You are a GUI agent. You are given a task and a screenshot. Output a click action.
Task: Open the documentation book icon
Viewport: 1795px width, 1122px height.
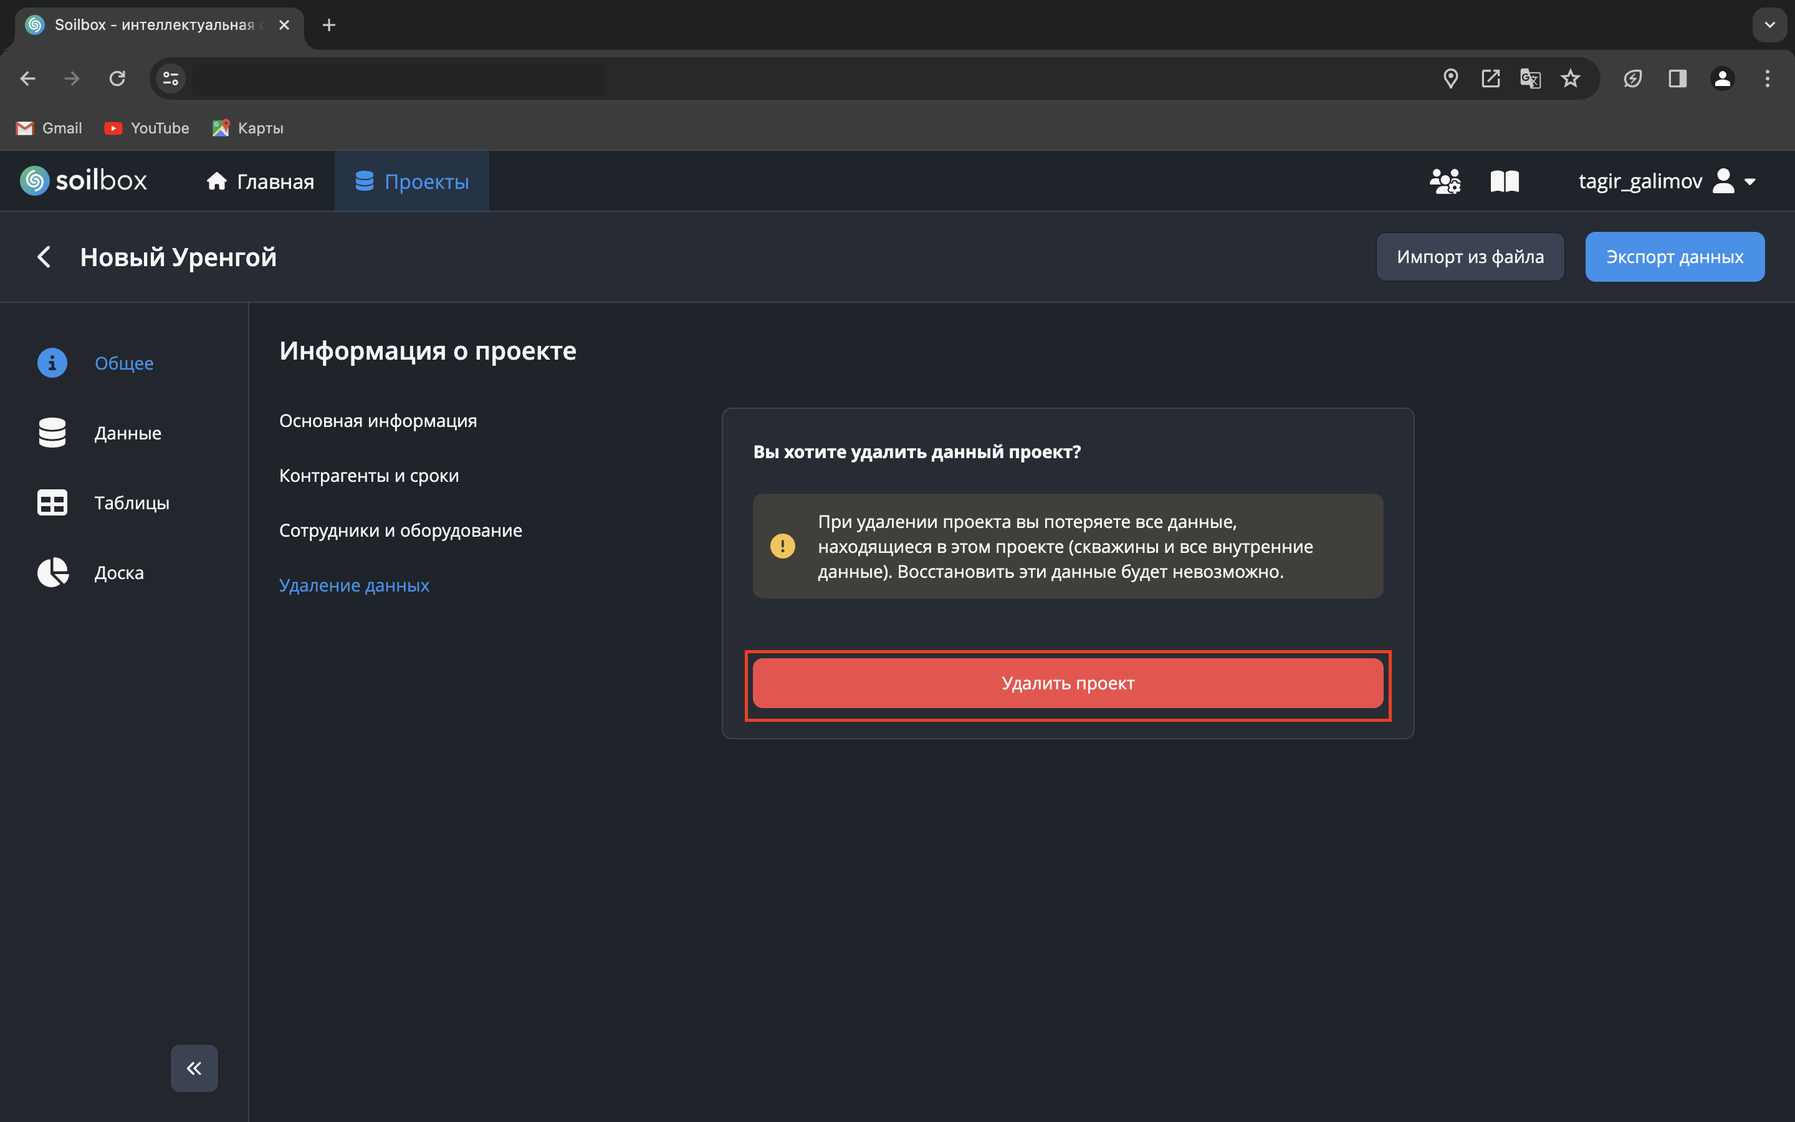(1504, 181)
